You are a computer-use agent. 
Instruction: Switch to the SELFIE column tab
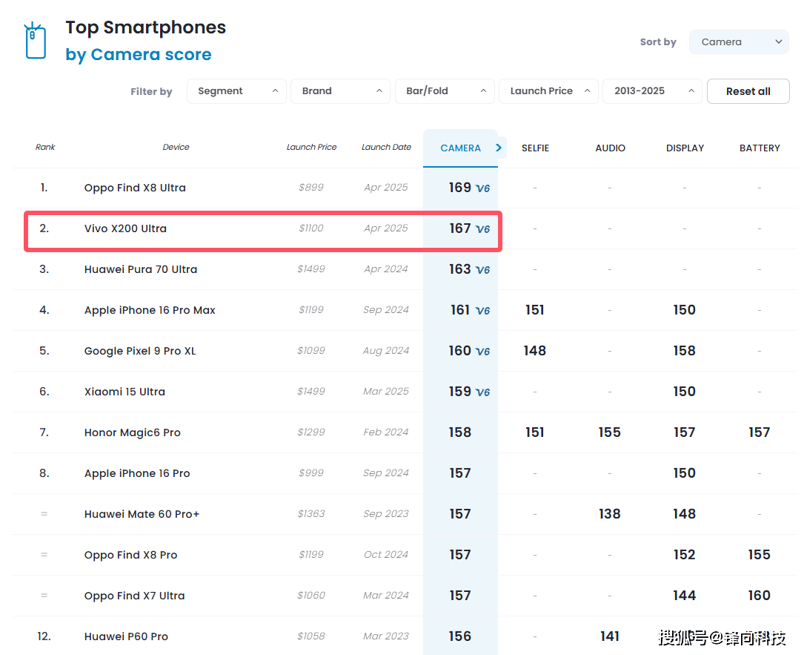(535, 148)
